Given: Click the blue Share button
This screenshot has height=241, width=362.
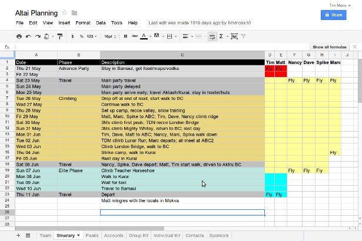Looking at the screenshot, I should point(333,15).
